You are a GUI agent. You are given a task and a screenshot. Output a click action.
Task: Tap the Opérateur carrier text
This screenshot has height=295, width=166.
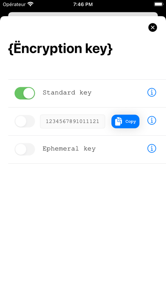pyautogui.click(x=14, y=4)
